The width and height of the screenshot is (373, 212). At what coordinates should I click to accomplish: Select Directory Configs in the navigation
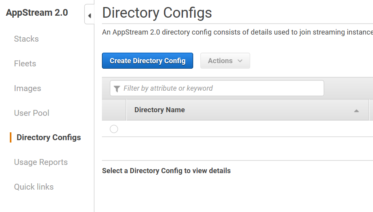click(49, 137)
